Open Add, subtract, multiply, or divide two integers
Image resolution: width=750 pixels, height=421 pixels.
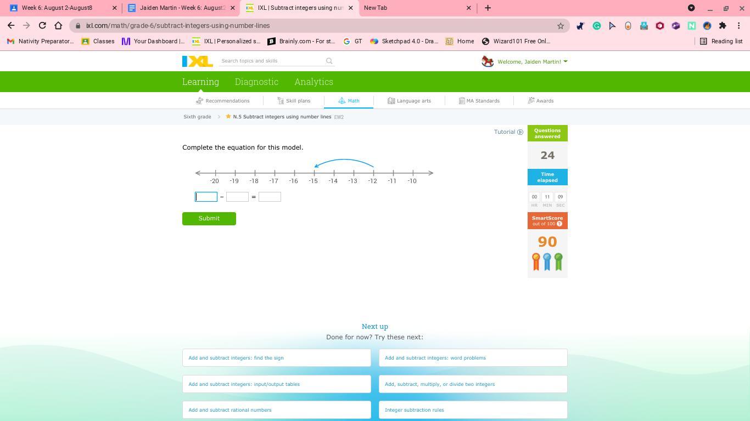coord(473,384)
